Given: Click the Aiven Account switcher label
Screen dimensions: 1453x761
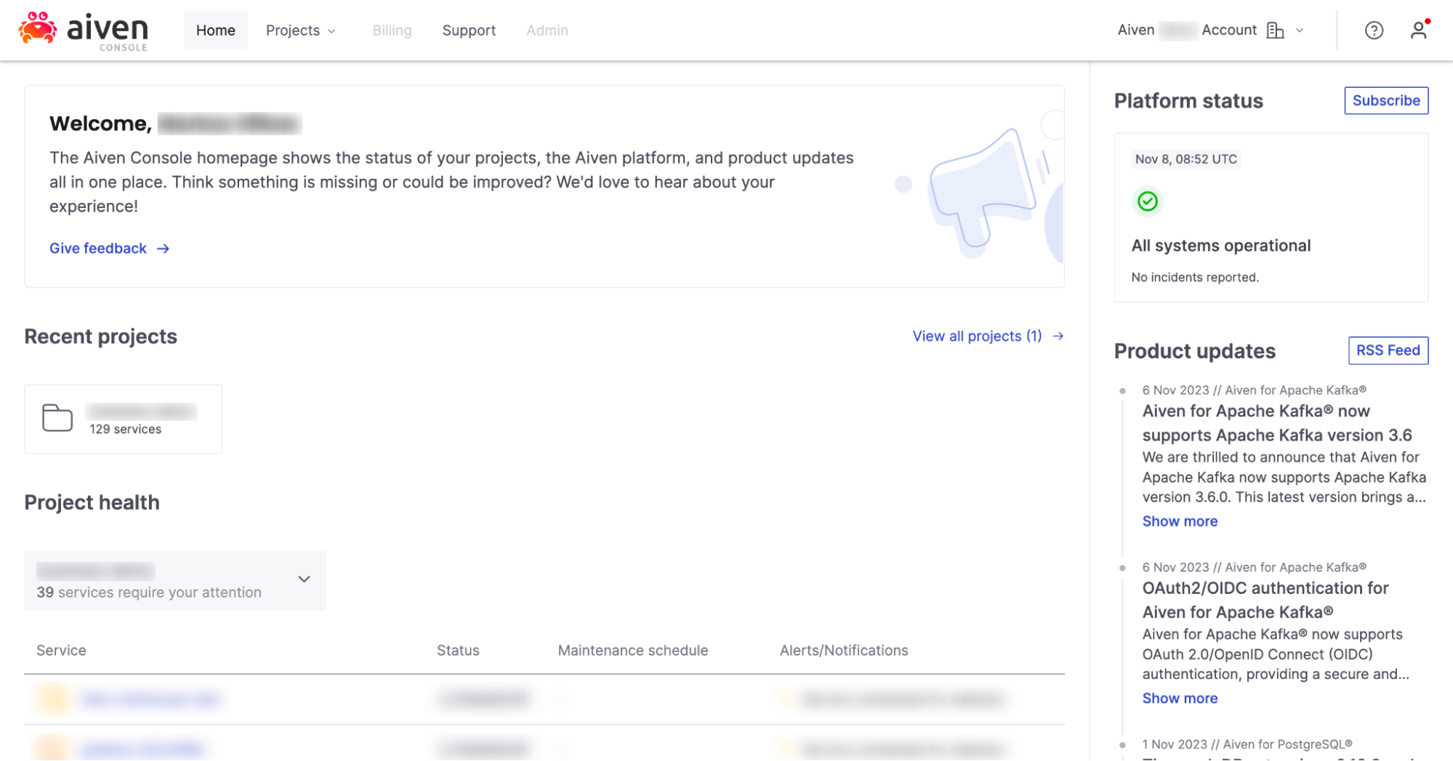Looking at the screenshot, I should [1187, 31].
